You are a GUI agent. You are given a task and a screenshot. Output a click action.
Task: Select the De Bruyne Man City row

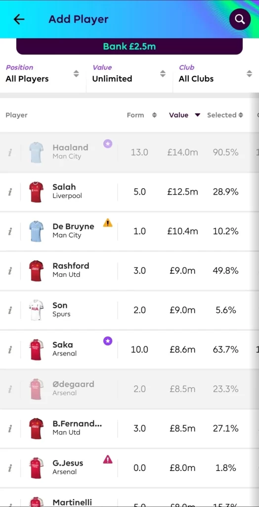tap(129, 232)
